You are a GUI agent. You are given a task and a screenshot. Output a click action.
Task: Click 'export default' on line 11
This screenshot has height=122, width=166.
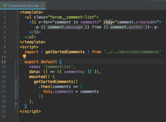[41, 62]
